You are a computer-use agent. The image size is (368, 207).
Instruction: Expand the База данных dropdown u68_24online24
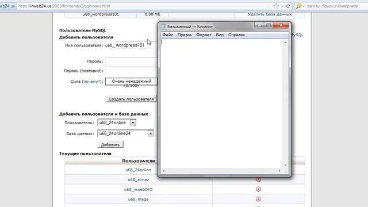151,133
